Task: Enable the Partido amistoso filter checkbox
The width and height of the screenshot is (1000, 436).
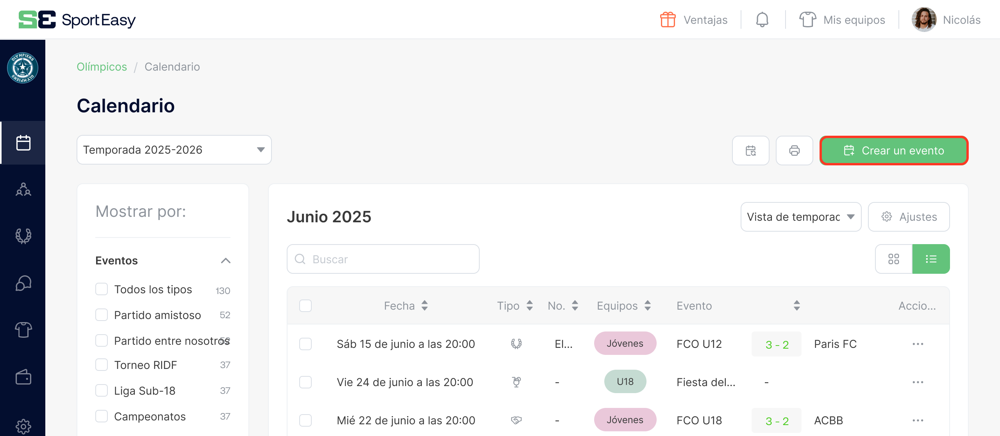Action: [x=102, y=314]
